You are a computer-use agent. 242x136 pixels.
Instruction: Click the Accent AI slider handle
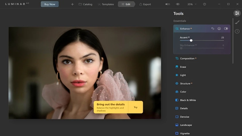click(191, 40)
